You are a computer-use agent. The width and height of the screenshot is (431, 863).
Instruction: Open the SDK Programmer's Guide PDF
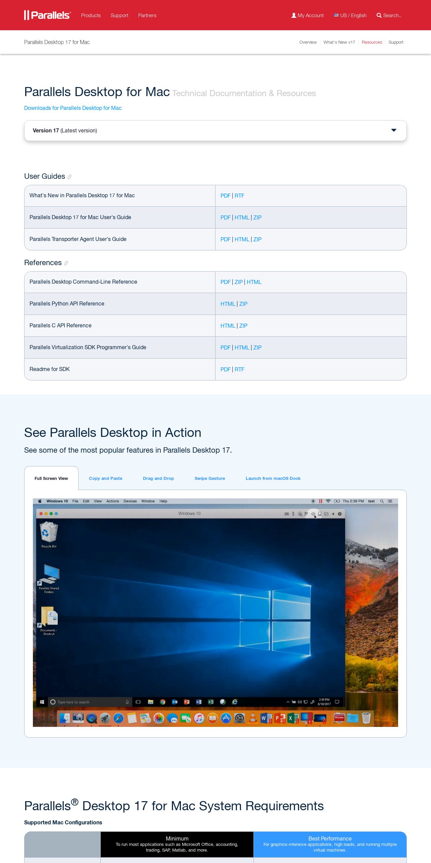click(x=225, y=347)
